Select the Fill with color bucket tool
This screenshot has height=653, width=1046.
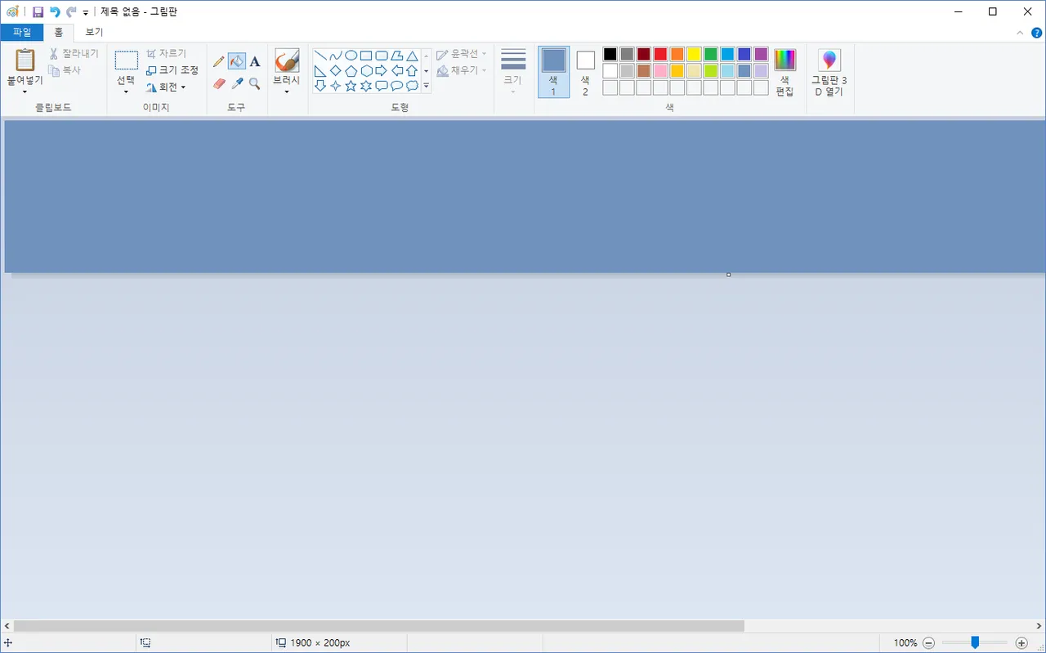(x=237, y=61)
